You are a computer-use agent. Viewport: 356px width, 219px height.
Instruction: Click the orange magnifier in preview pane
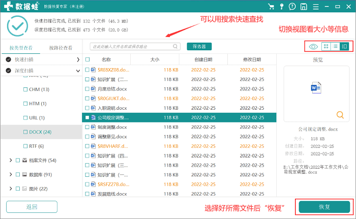[x=340, y=115]
